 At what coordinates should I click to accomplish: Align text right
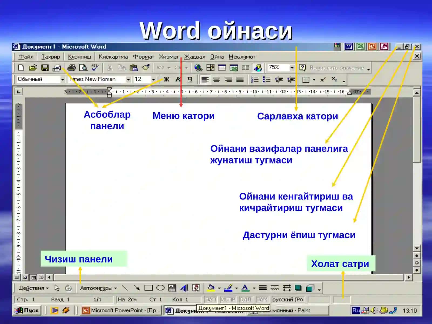coord(228,79)
